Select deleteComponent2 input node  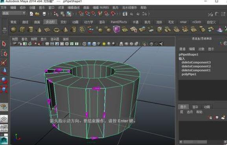tap(196, 66)
